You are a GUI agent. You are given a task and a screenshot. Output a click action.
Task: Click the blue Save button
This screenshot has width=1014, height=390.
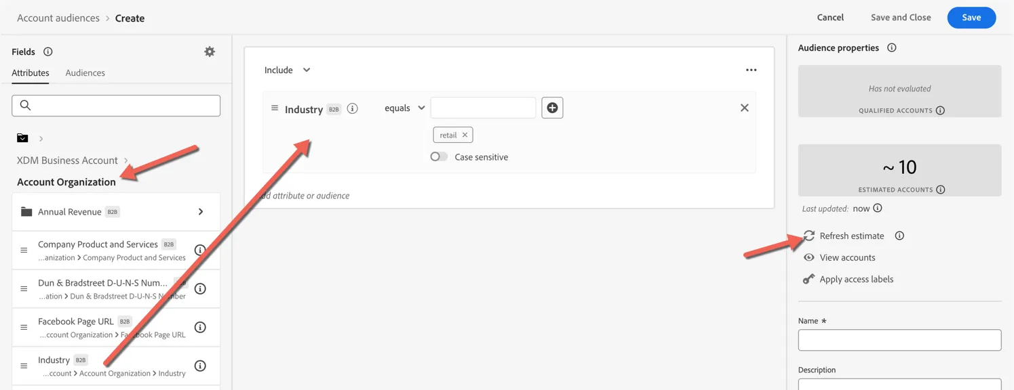[x=971, y=18]
